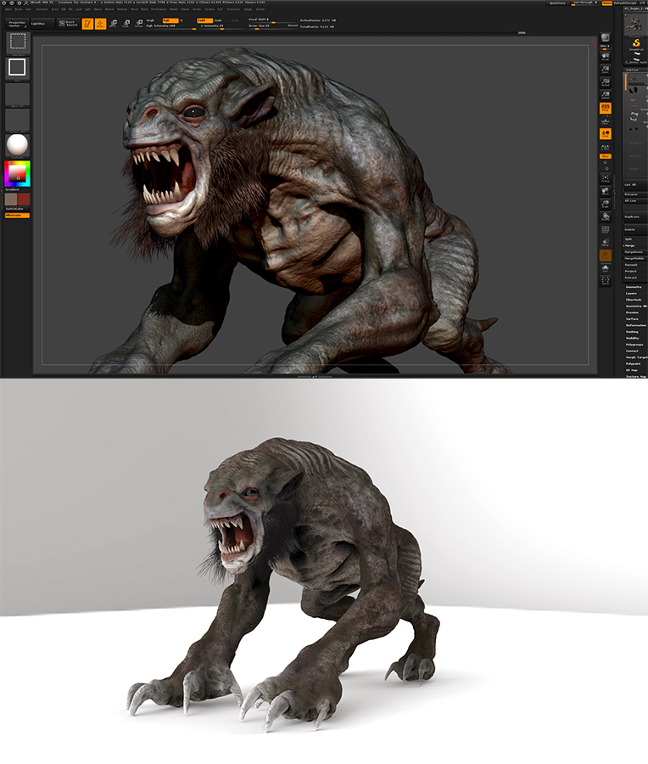Expand the FiberMesh palette

[635, 300]
